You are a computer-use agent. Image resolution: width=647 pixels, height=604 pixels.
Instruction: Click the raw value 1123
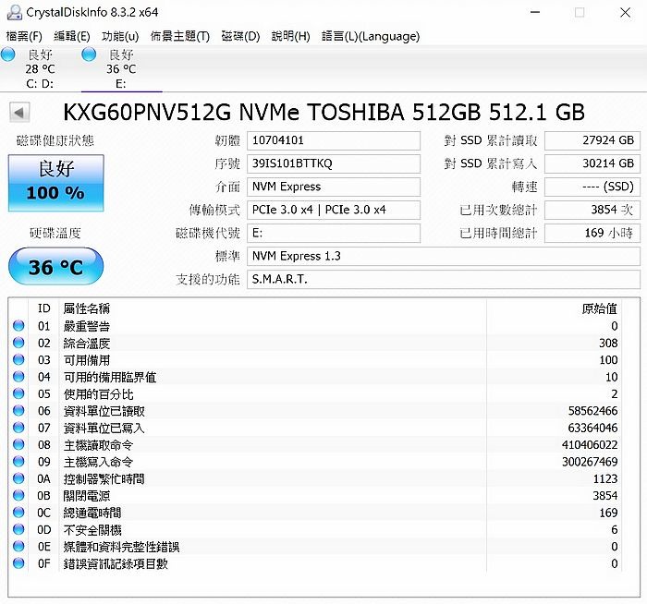[605, 478]
